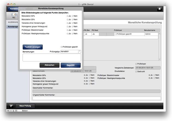
Task: Click the zoom in icon in status bar
Action: click(x=13, y=111)
